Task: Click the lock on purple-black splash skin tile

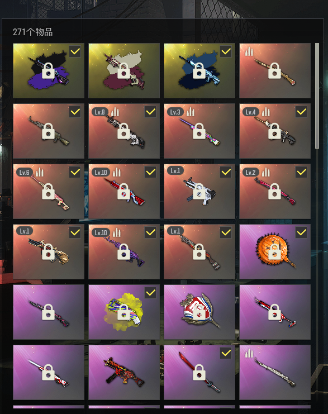Action: click(x=48, y=71)
